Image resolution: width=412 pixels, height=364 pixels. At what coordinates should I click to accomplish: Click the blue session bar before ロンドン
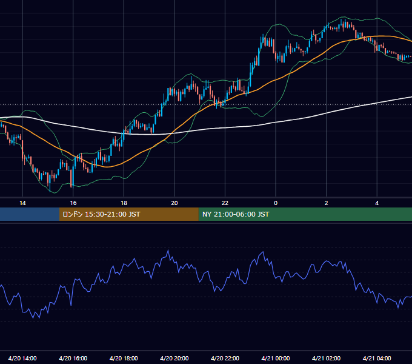30,214
